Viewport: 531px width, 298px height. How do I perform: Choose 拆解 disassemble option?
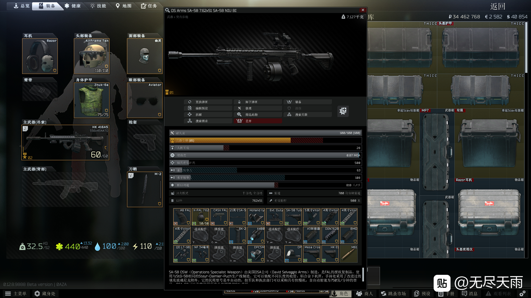(208, 115)
